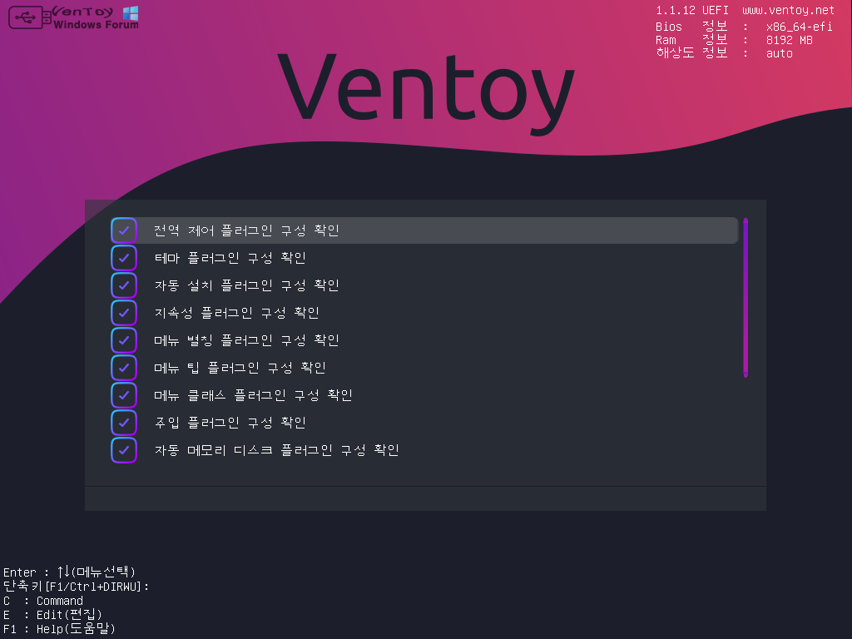Screen dimensions: 852x639
Task: Click checkmark icon beside '전역 제어 플러그인'
Action: pos(124,230)
